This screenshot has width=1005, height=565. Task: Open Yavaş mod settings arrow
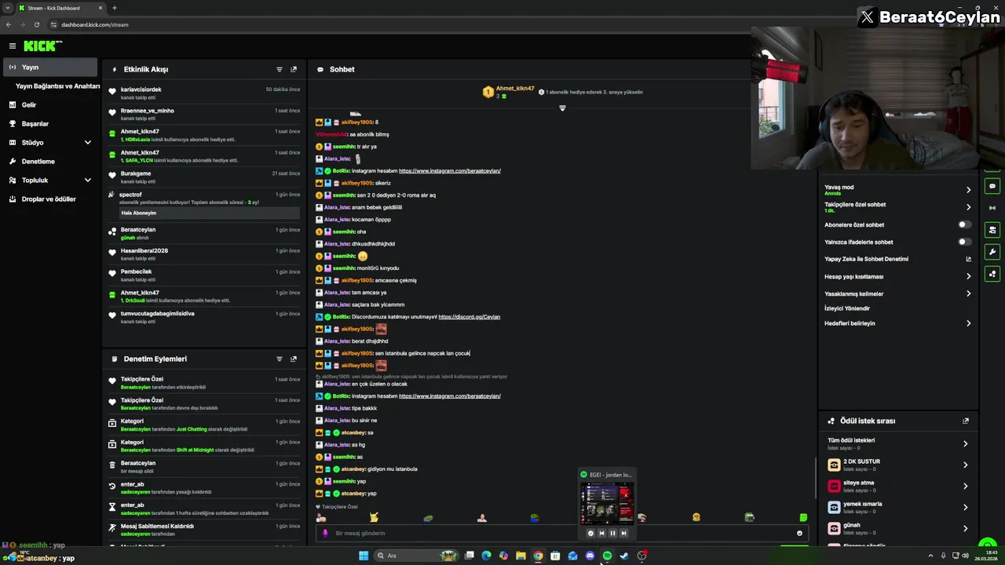[968, 190]
